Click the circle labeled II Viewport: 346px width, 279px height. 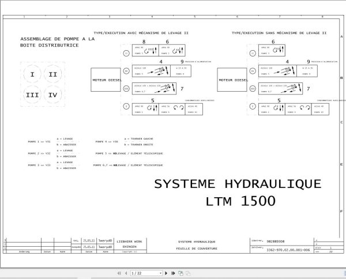click(x=52, y=74)
